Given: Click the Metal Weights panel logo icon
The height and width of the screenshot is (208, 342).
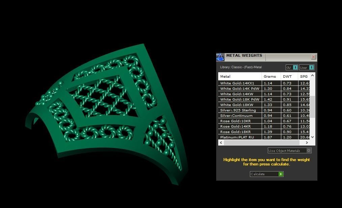Looking at the screenshot, I should (220, 57).
